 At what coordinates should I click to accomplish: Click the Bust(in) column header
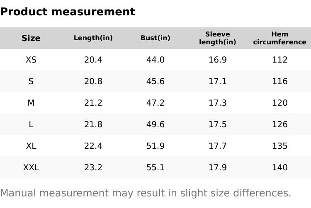click(x=155, y=38)
